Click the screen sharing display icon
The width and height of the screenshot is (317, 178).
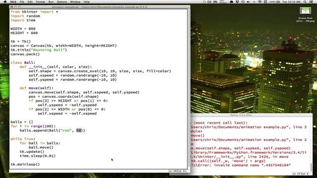tap(265, 1)
